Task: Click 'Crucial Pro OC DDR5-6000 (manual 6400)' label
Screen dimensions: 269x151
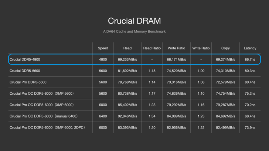Action: coord(44,116)
